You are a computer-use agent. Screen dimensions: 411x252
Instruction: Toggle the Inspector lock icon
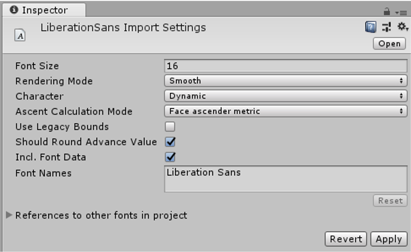pos(387,12)
